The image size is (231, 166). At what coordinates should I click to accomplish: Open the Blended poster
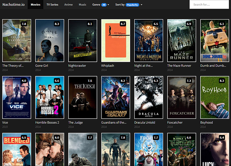17,149
